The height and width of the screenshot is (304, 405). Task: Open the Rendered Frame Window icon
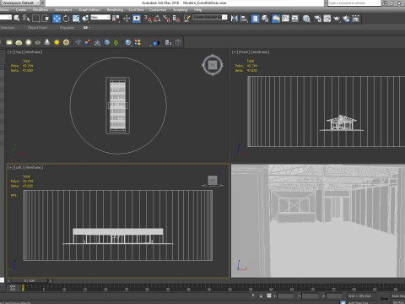click(327, 19)
